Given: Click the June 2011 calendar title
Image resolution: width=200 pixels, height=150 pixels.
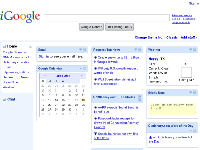Looking at the screenshot, I should click(63, 76).
